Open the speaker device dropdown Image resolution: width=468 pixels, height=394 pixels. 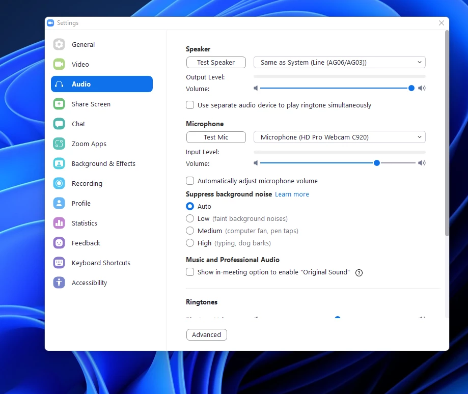coord(339,62)
